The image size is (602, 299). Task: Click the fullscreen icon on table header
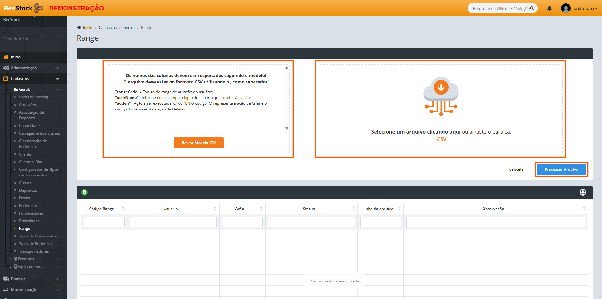[583, 192]
